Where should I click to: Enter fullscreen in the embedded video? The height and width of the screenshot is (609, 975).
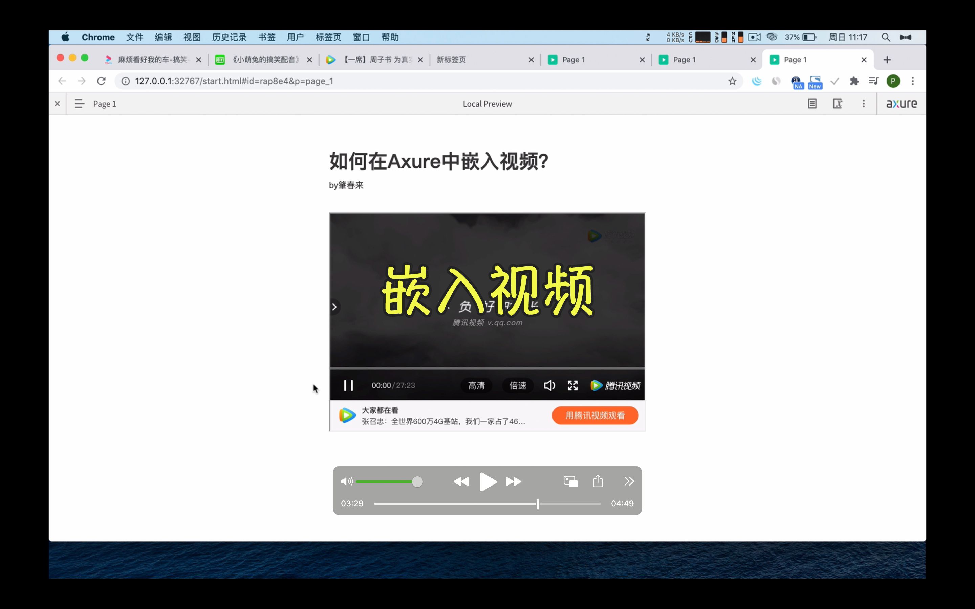pos(572,385)
